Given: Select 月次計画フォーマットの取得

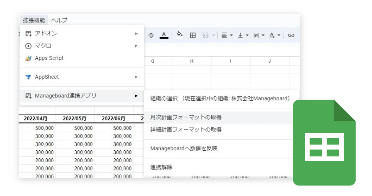Looking at the screenshot, I should click(x=218, y=117).
